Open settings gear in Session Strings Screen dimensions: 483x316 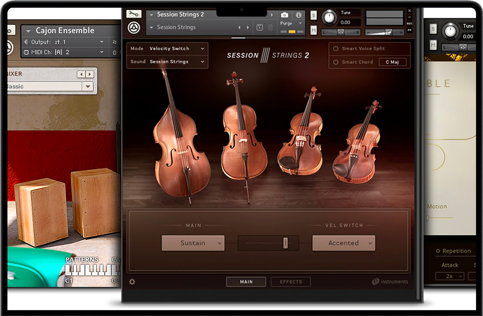coord(132,282)
